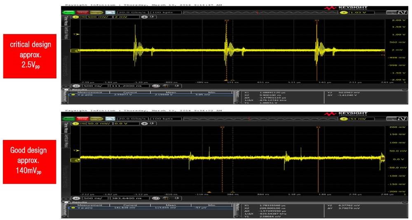The image size is (412, 220).
Task: Click Current column header in lower results
Action: coord(130,205)
